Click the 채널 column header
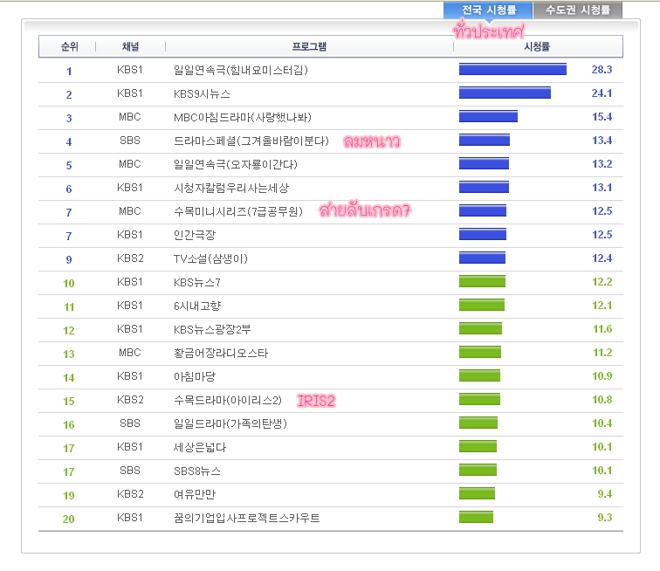Viewport: 660px width, 571px height. (x=130, y=46)
